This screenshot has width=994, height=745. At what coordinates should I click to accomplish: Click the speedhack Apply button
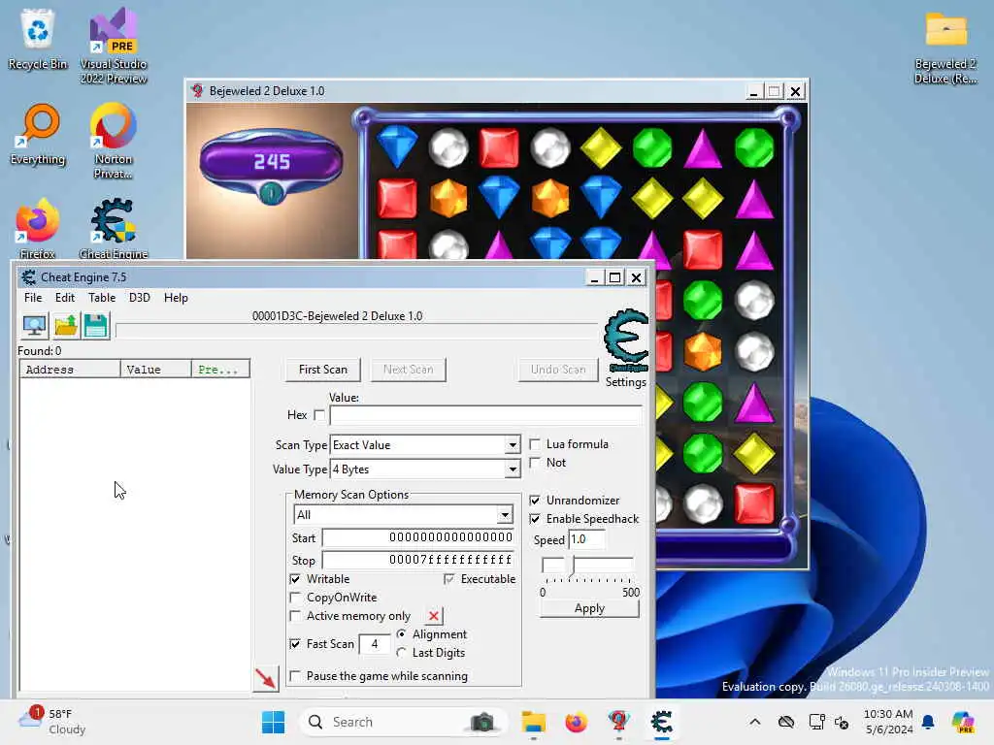[x=589, y=608]
